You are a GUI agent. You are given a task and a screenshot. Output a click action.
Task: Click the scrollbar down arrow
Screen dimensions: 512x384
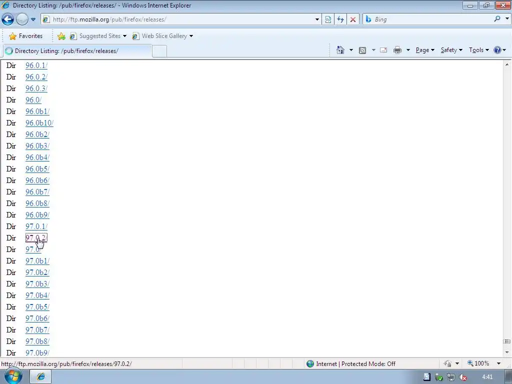pos(507,352)
